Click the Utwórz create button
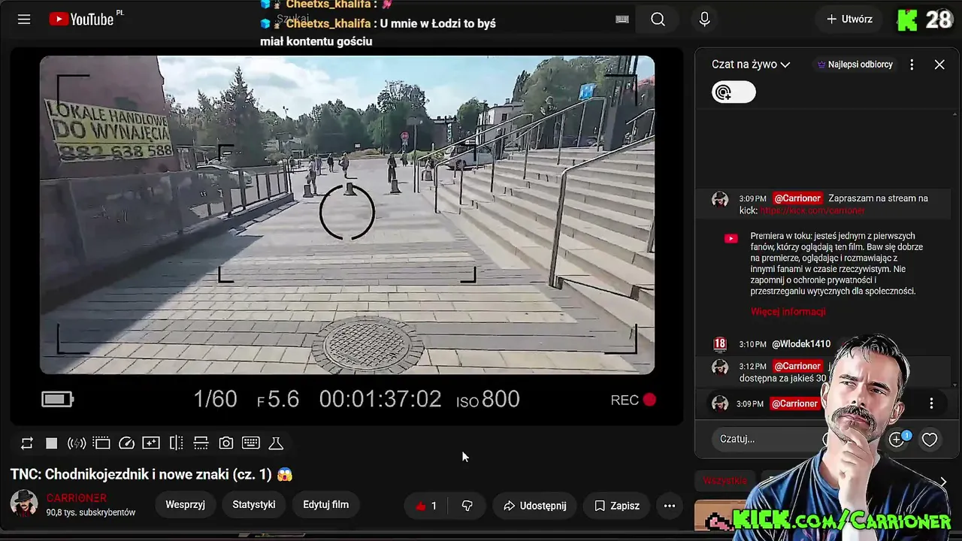 click(x=850, y=20)
